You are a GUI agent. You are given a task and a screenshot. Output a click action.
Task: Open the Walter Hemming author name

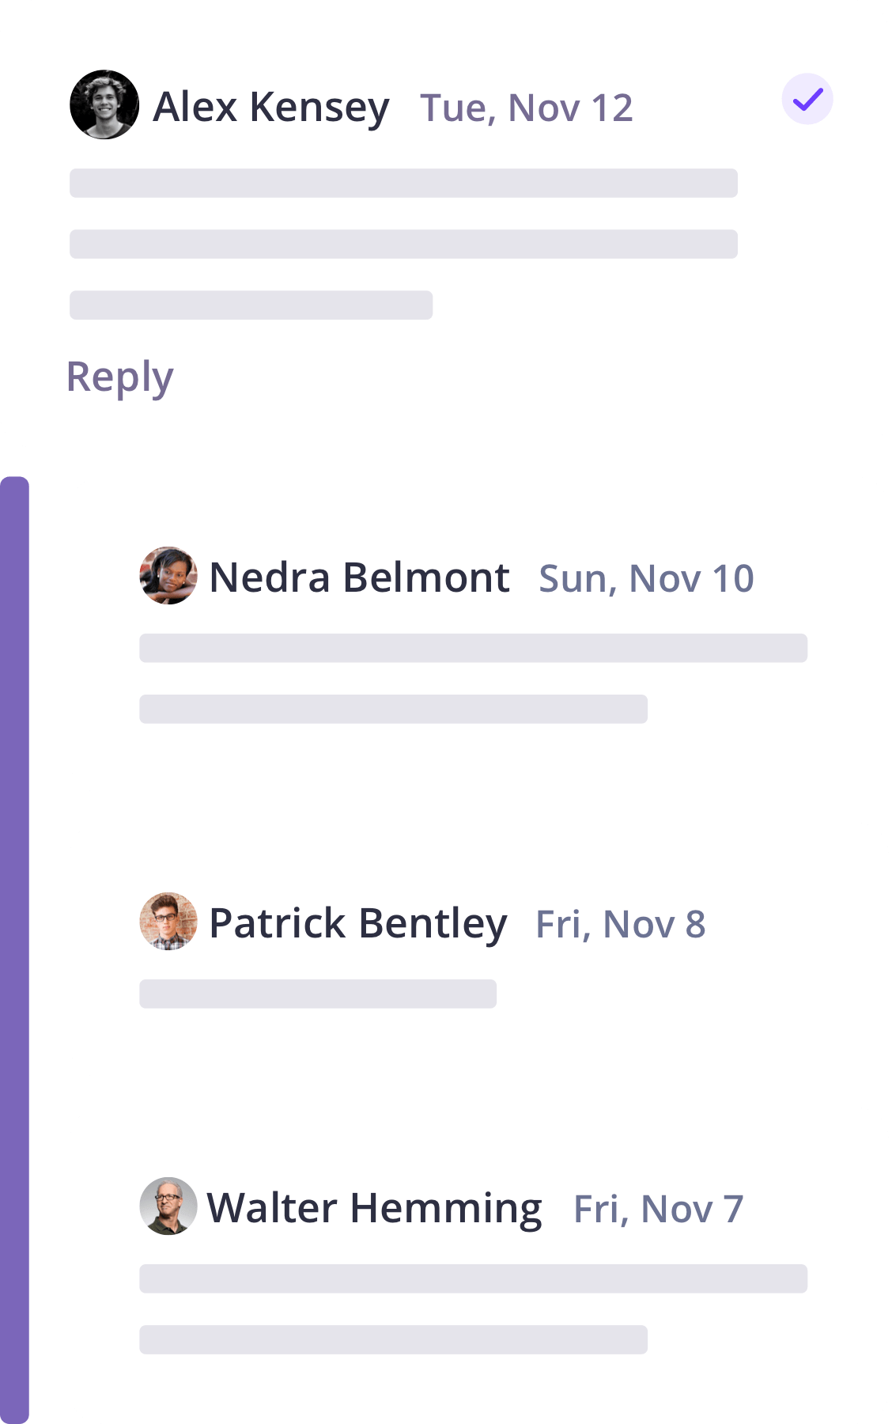pos(374,1208)
